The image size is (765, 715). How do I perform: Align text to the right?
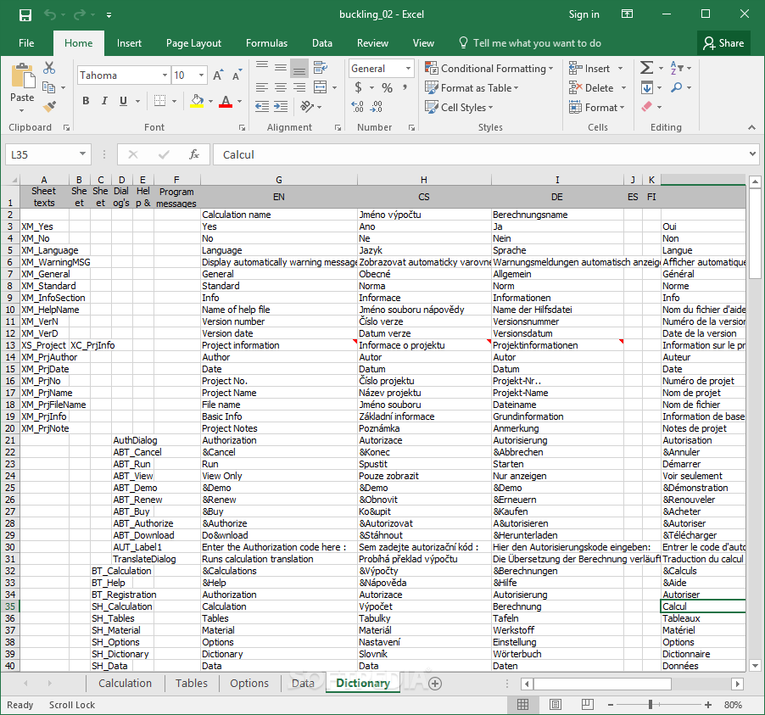click(x=299, y=87)
